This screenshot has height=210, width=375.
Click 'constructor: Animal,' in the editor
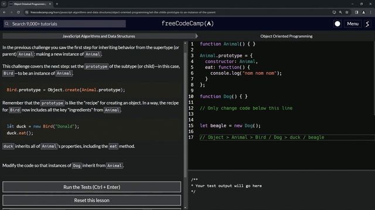click(231, 61)
